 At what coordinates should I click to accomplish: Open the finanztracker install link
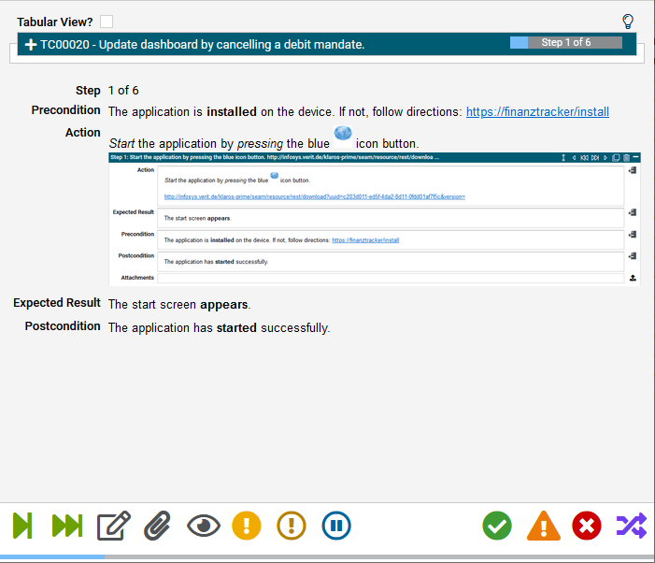pos(537,111)
